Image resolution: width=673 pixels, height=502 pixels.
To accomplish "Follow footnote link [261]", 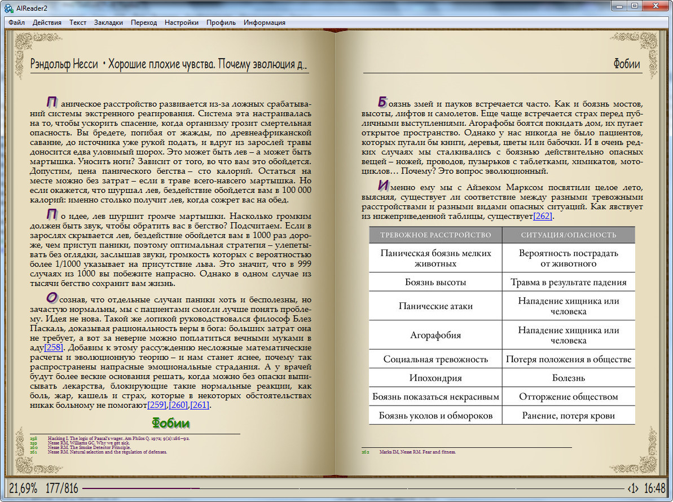I will tap(200, 405).
